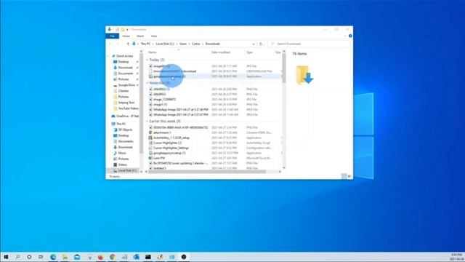
Task: Collapse Quick access in the navigation pane
Action: coord(109,56)
